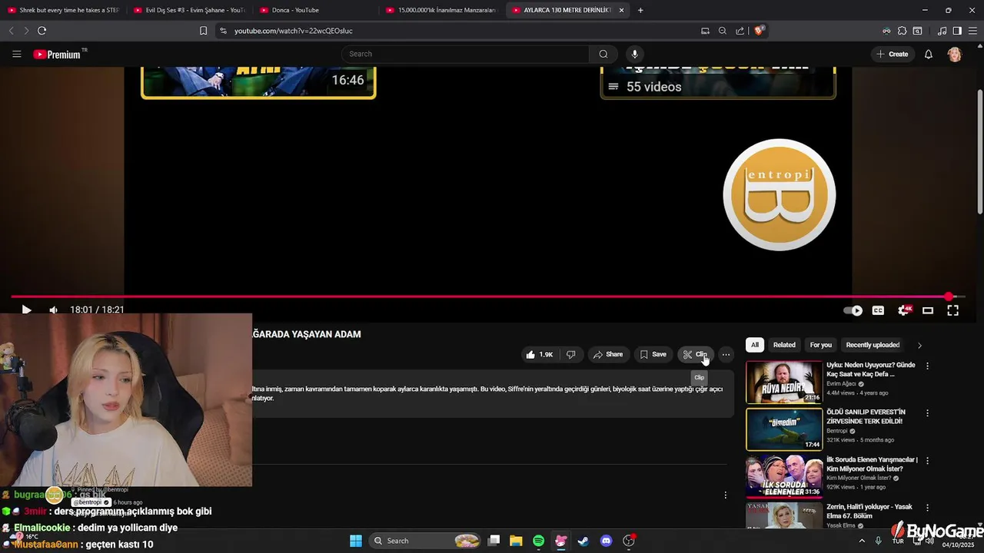Open comment options three-dot menu
This screenshot has width=984, height=553.
pyautogui.click(x=725, y=495)
